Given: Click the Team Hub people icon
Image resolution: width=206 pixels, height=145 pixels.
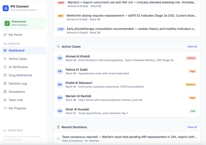Looking at the screenshot, I should coord(5,100).
